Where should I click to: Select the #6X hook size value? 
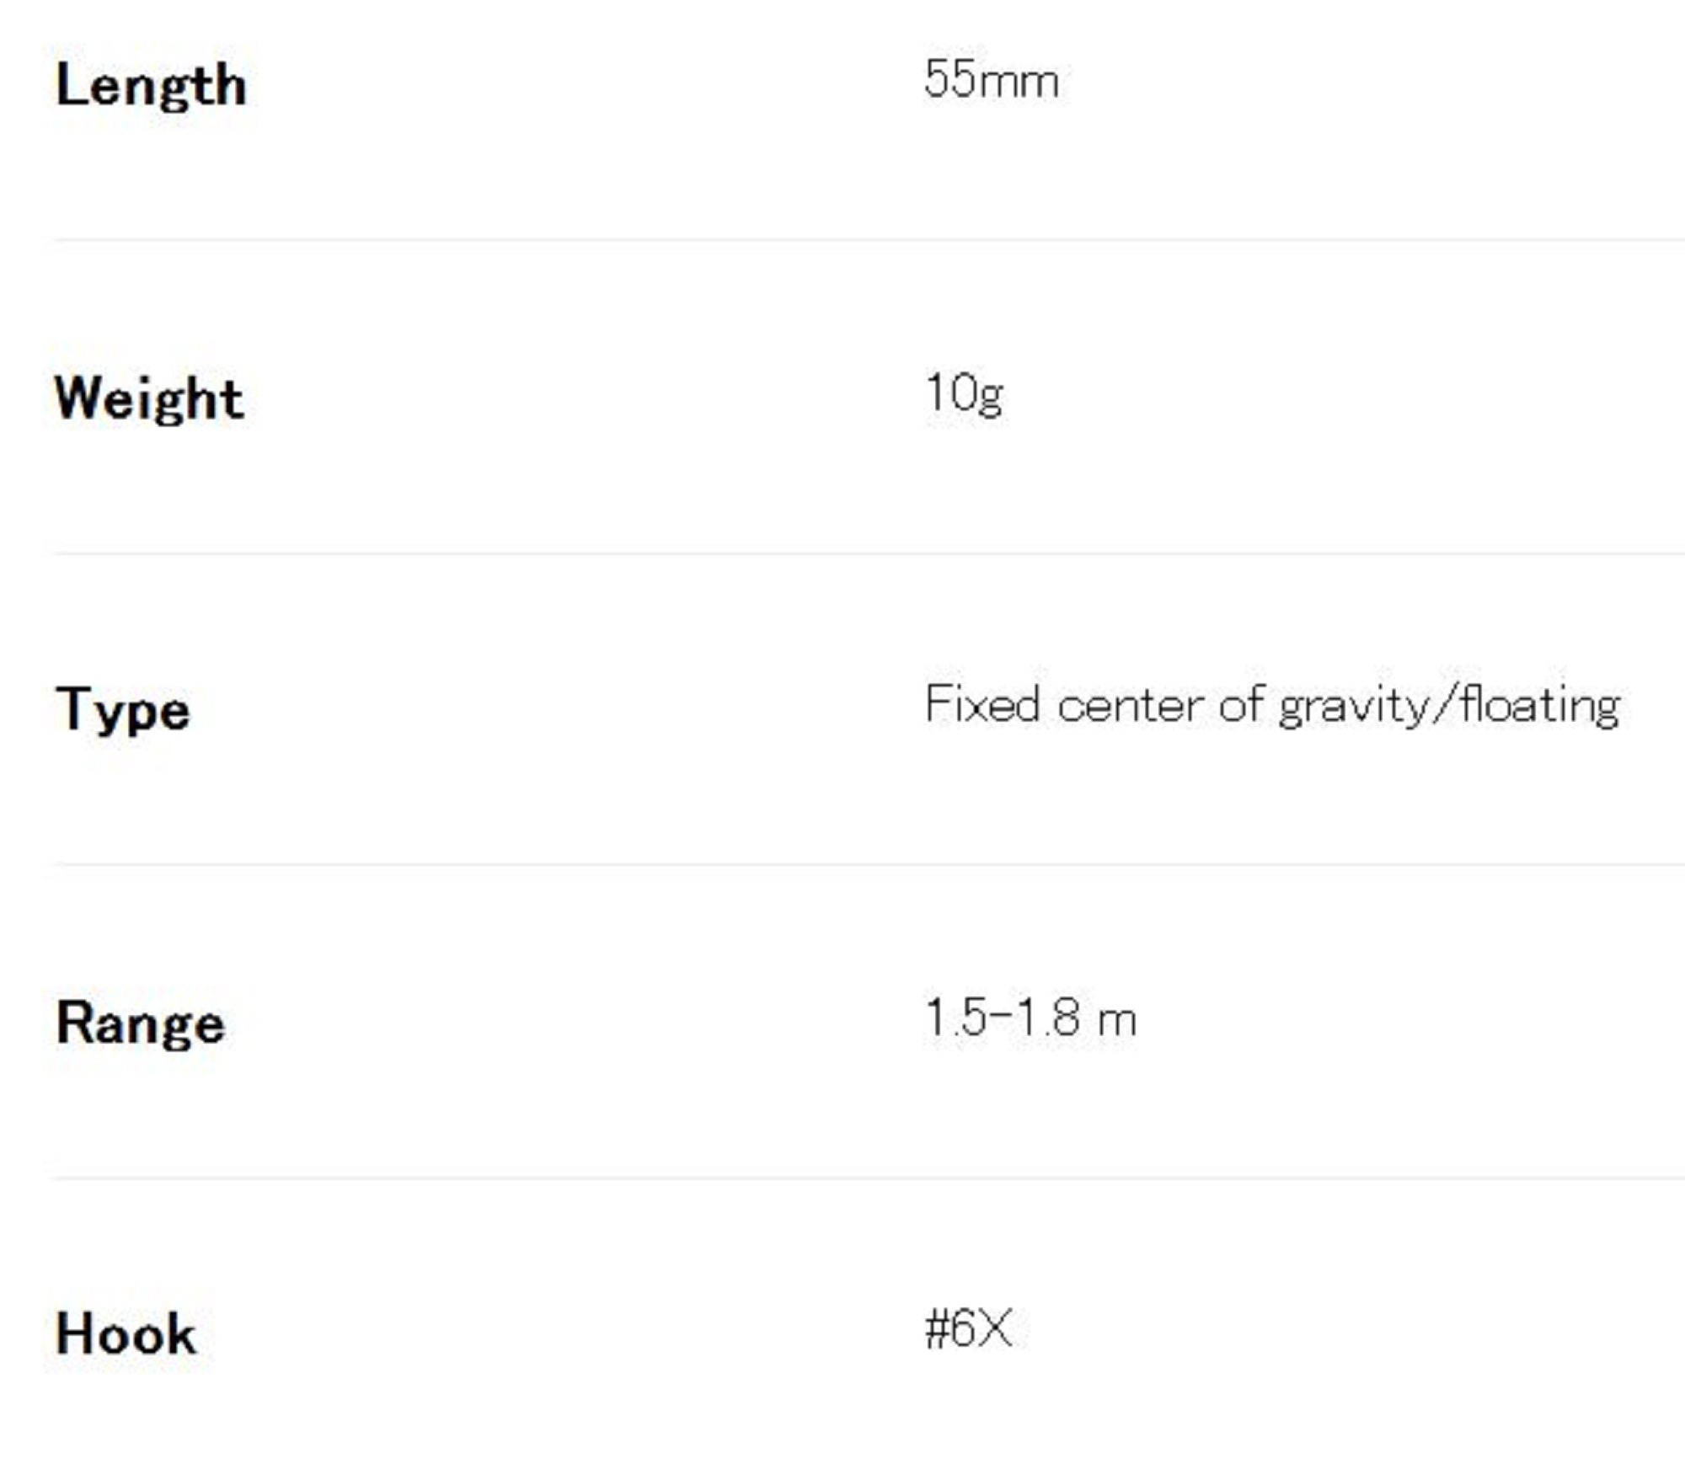coord(968,1330)
